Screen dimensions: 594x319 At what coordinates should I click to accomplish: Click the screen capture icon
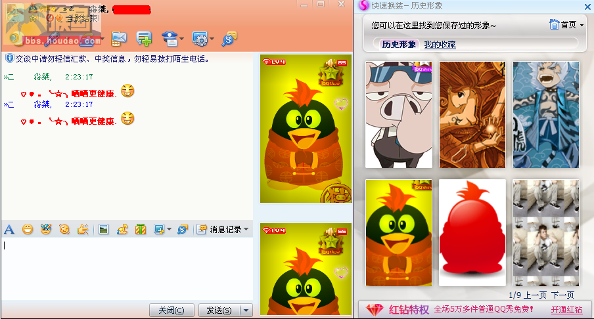click(159, 229)
